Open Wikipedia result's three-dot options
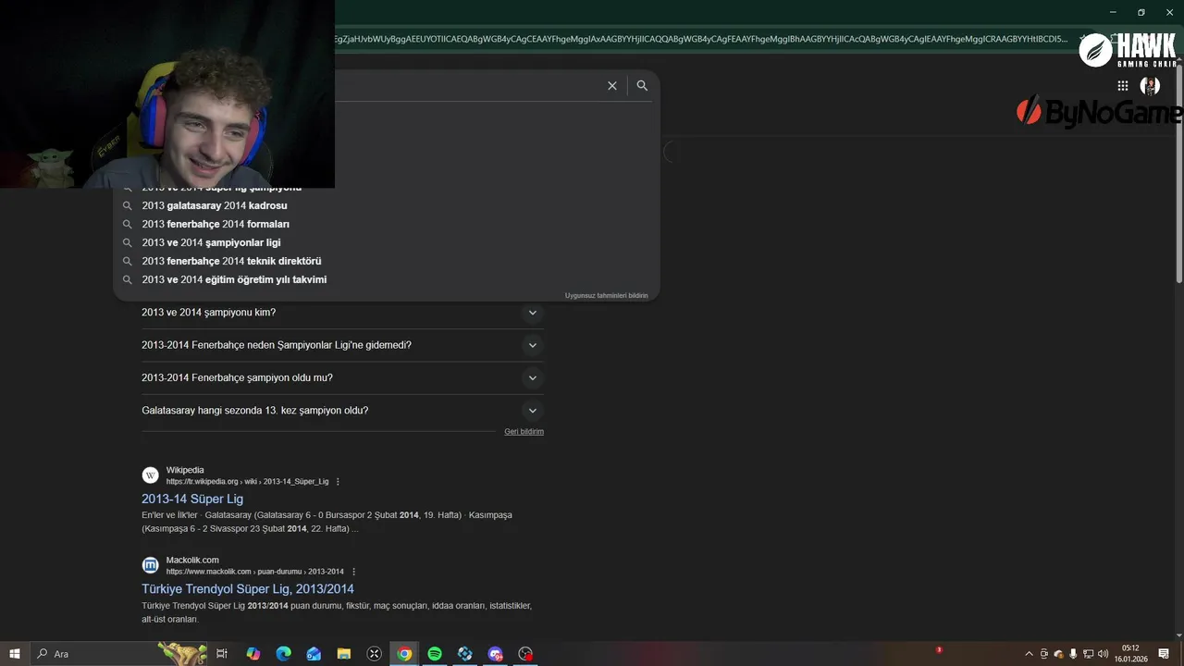Viewport: 1184px width, 666px height. pos(338,482)
